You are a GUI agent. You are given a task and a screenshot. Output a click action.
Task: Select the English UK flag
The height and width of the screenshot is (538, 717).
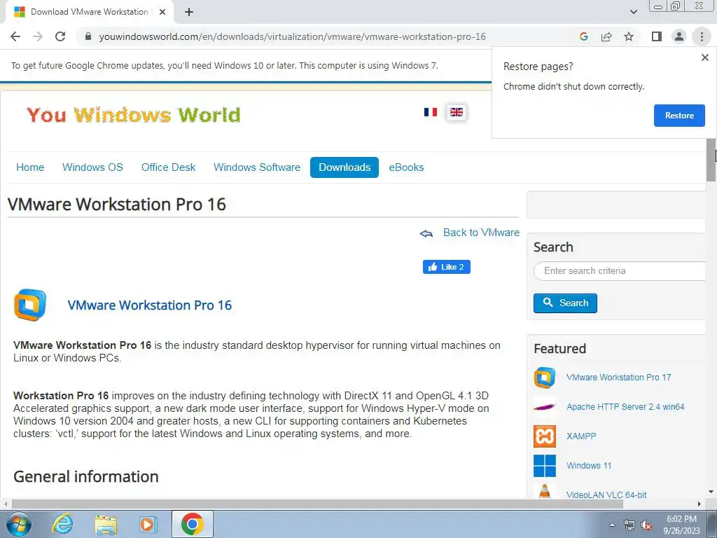pyautogui.click(x=457, y=112)
